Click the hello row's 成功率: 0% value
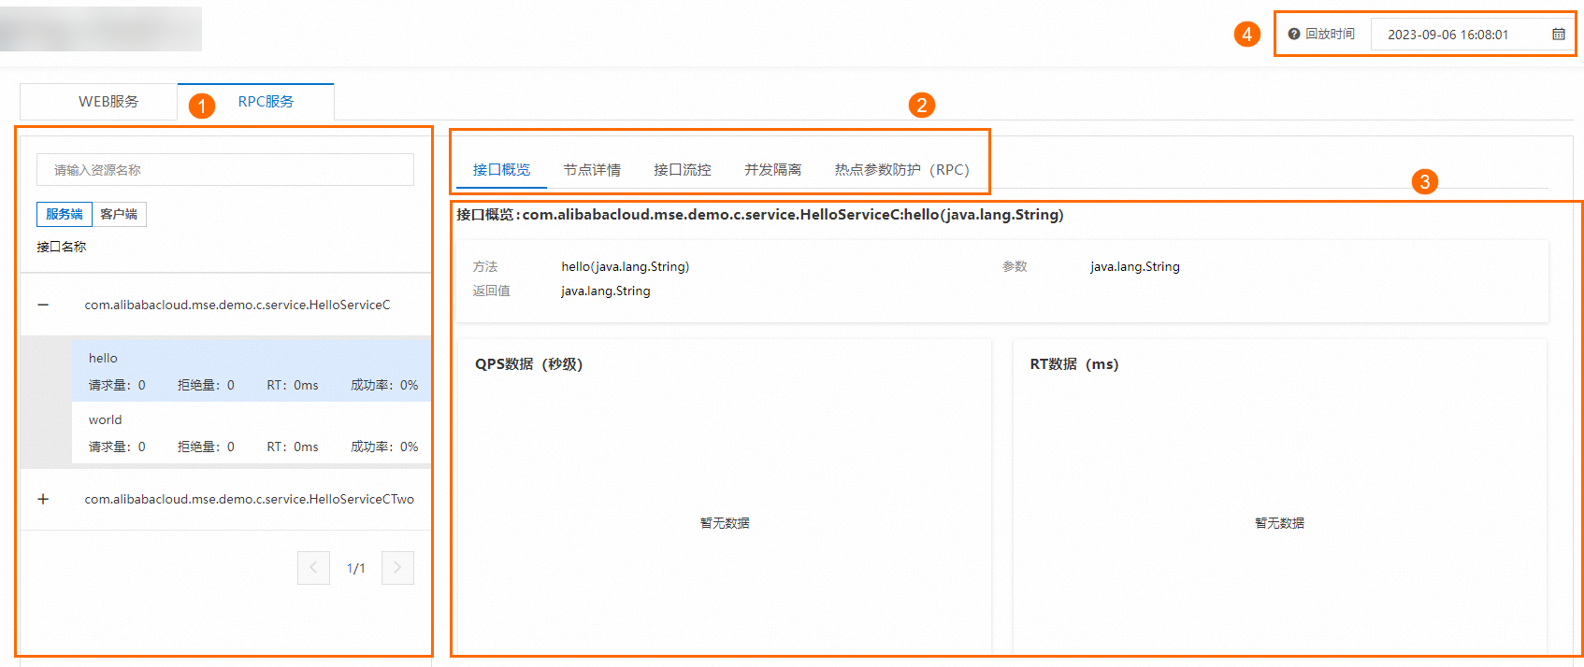Screen dimensions: 1584x667 pos(384,385)
